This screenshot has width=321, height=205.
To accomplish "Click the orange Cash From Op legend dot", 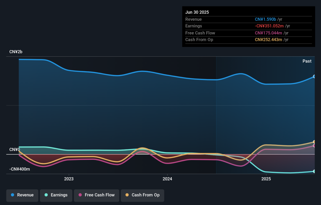I will tap(127, 195).
